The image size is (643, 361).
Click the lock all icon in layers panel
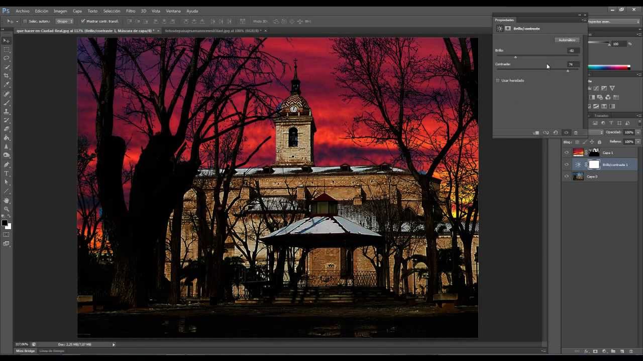tap(599, 142)
